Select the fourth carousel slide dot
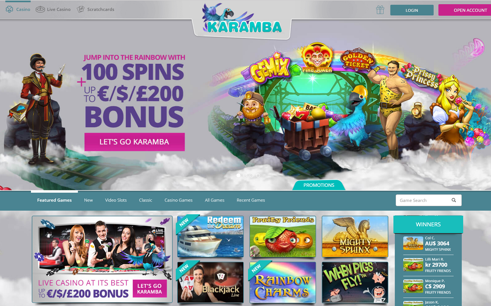This screenshot has height=306, width=491. (x=258, y=175)
